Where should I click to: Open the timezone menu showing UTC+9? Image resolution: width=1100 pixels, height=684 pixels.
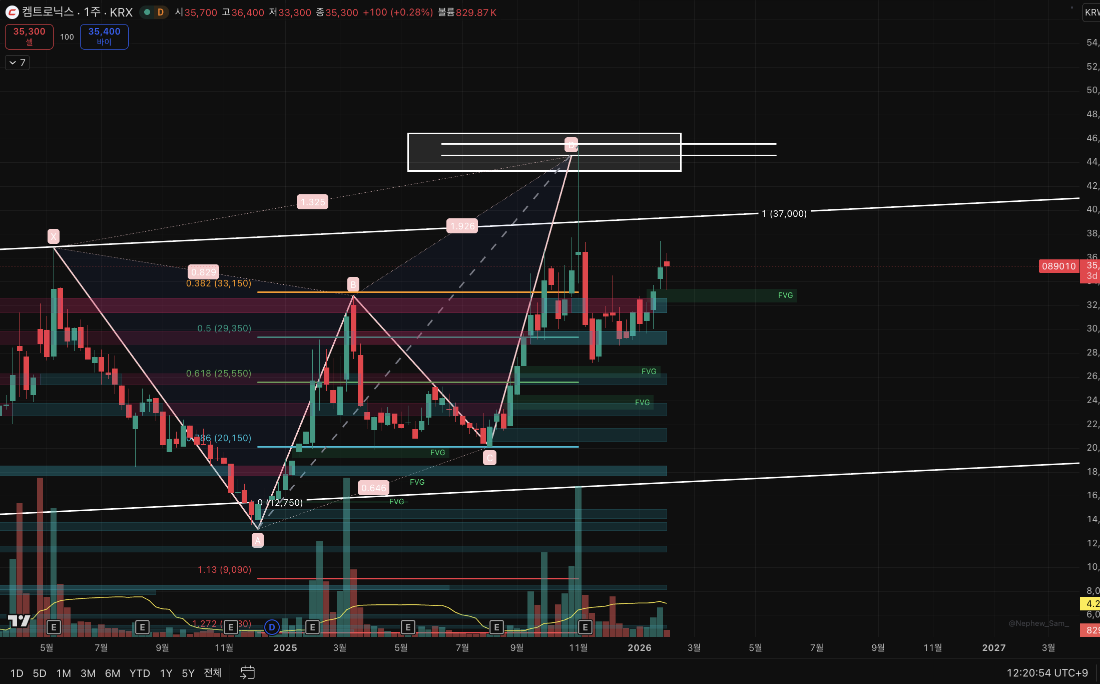pyautogui.click(x=1047, y=672)
